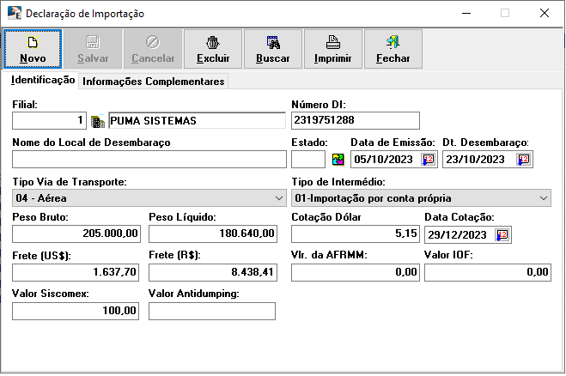
Task: Select the Cotação Dólar input
Action: click(x=356, y=234)
